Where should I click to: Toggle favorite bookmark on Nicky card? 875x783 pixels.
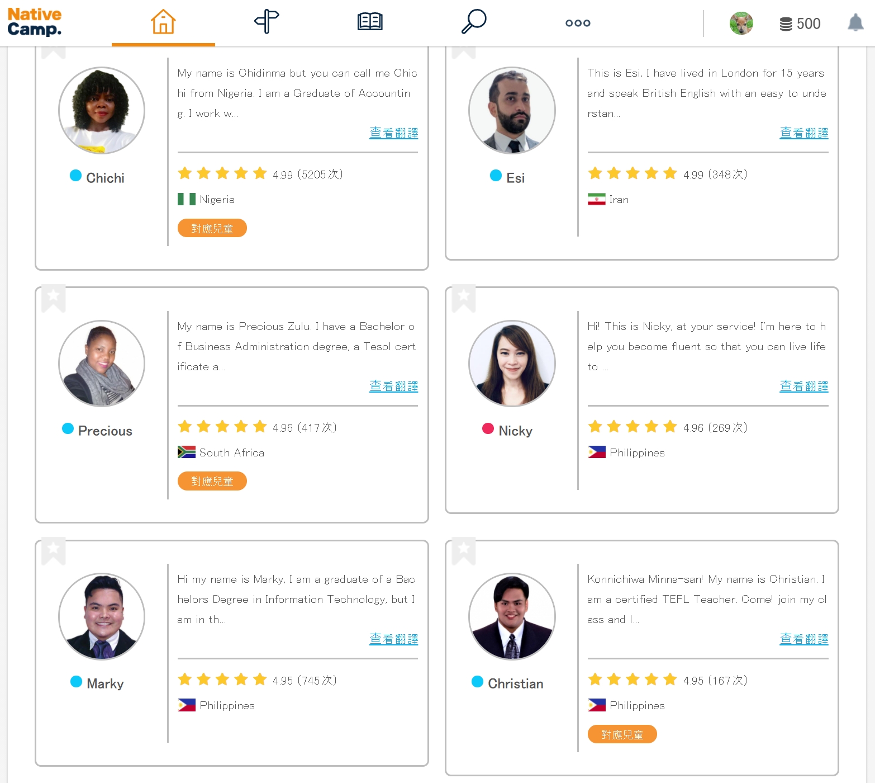click(464, 298)
